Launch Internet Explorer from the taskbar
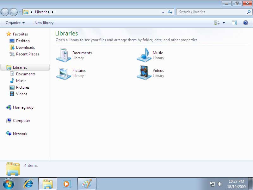The width and height of the screenshot is (253, 190). tap(28, 184)
